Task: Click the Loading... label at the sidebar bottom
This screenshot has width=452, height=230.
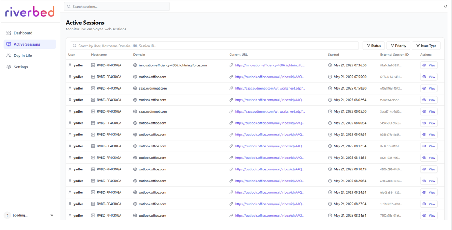Action: [20, 215]
